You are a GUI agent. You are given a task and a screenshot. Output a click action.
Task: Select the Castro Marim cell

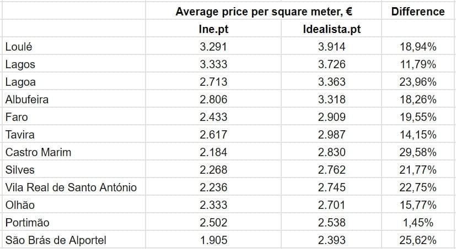[x=38, y=152]
